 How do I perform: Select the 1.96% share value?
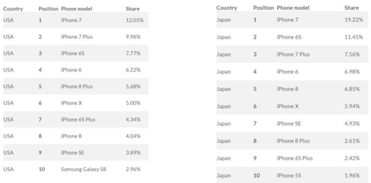coord(352,176)
